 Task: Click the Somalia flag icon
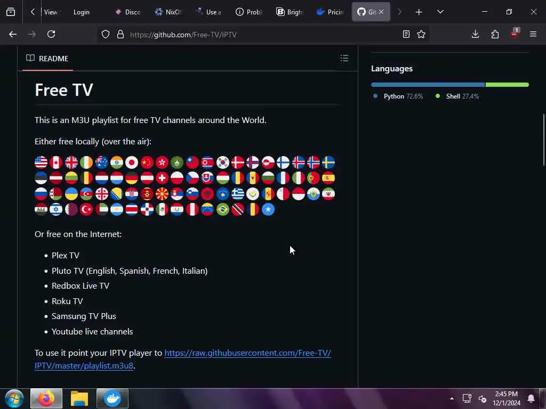tap(268, 209)
